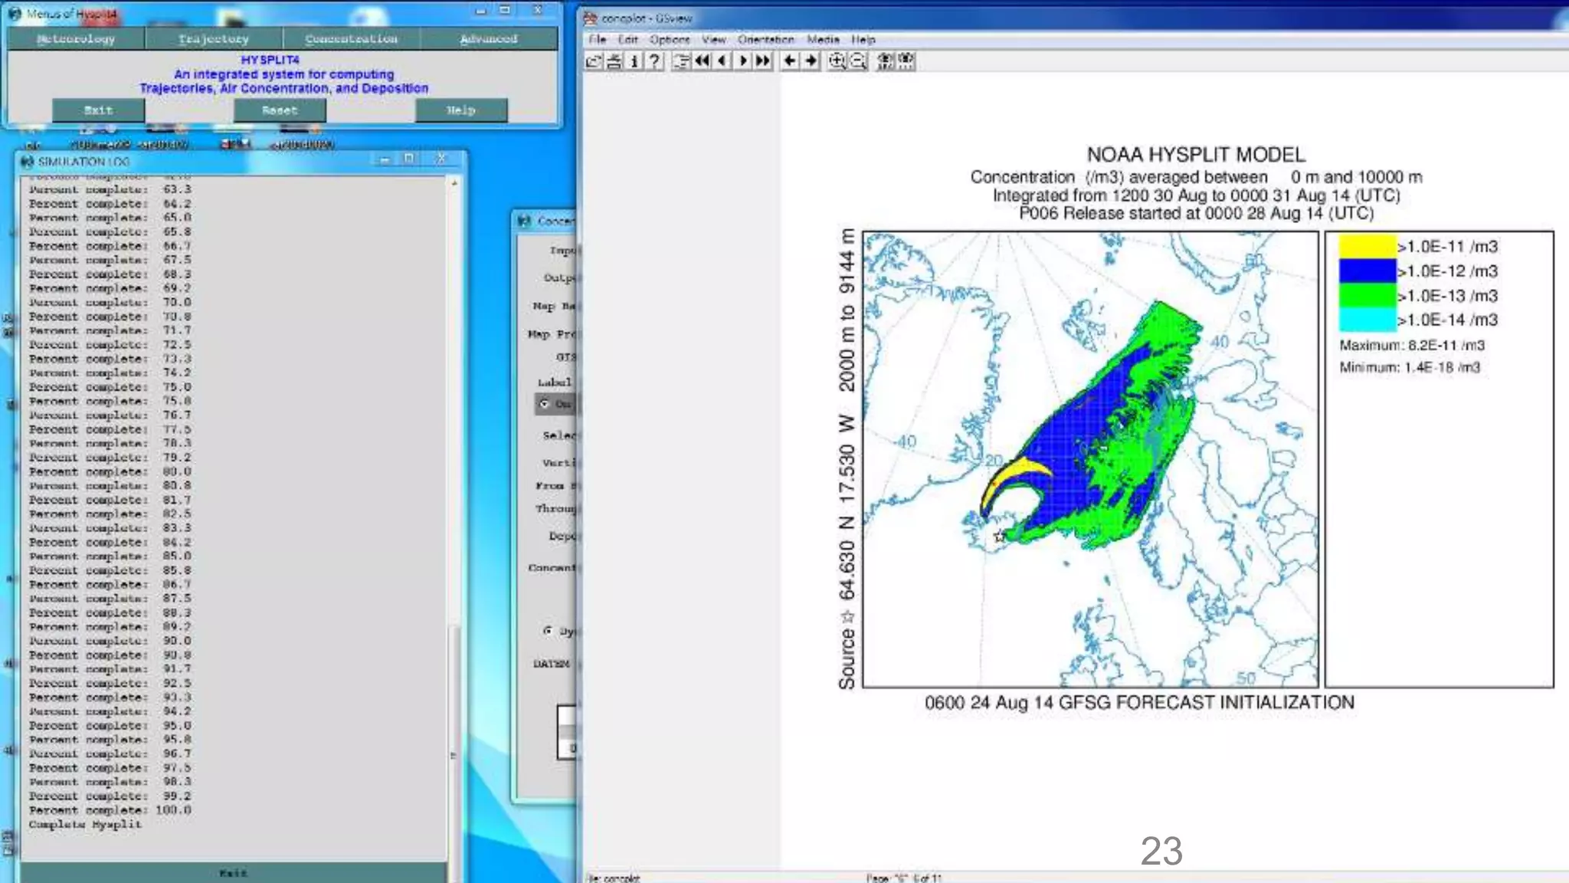
Task: Zoom out with magnifier minus icon
Action: click(859, 61)
